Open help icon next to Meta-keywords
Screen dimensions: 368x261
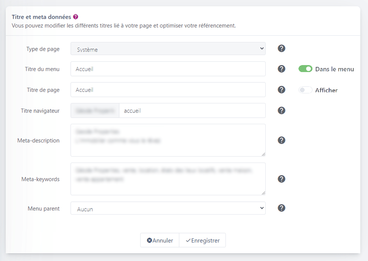coord(282,179)
